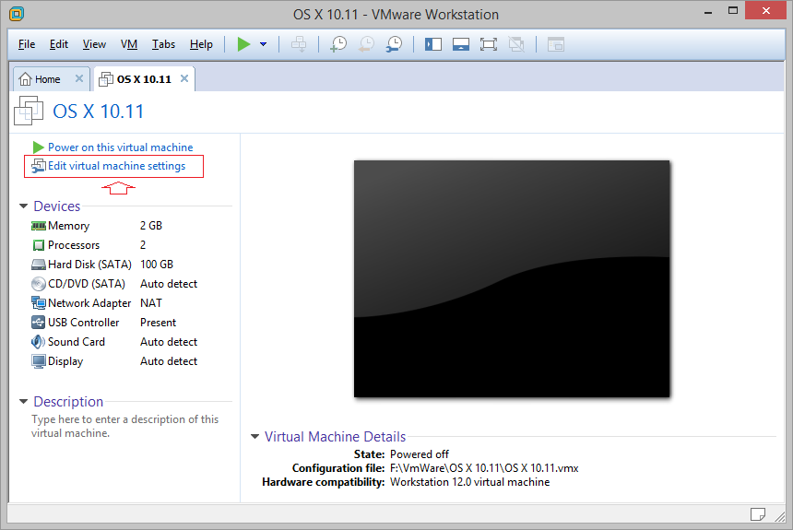Click the Powered off state text
The image size is (793, 530).
click(x=420, y=454)
